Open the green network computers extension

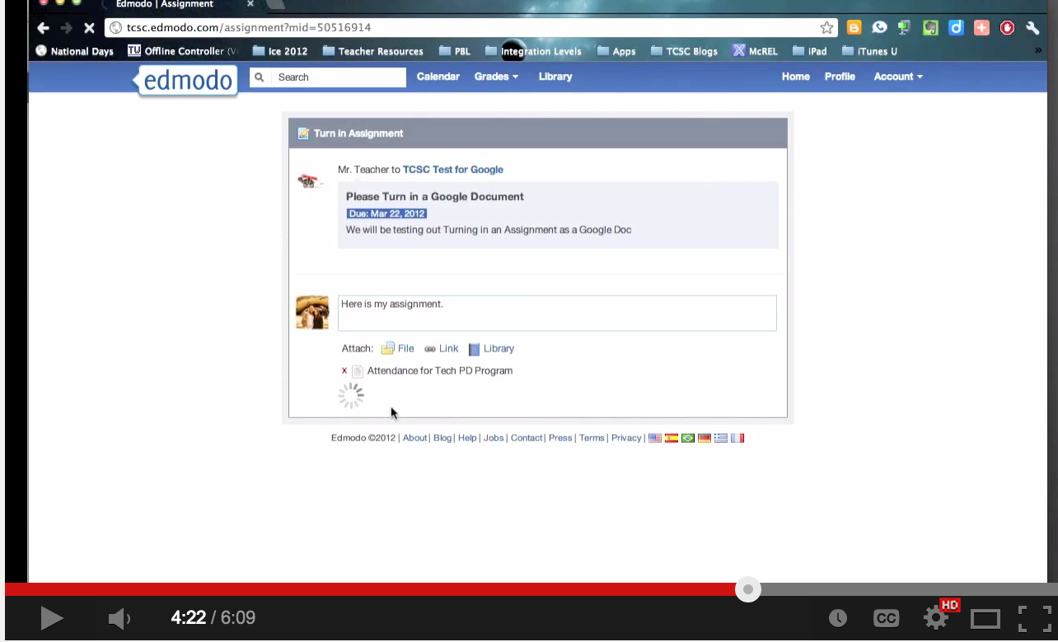[x=905, y=28]
